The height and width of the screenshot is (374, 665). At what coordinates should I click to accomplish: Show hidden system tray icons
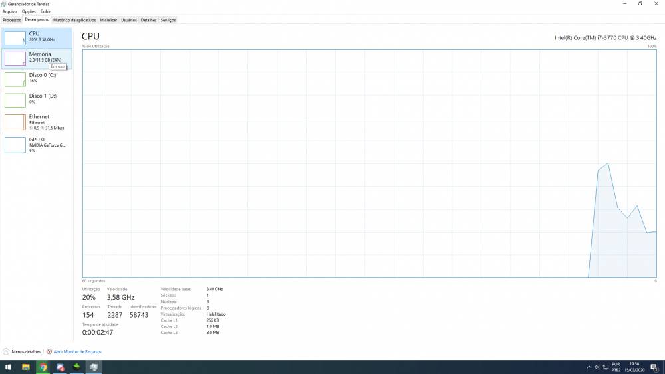pyautogui.click(x=589, y=367)
